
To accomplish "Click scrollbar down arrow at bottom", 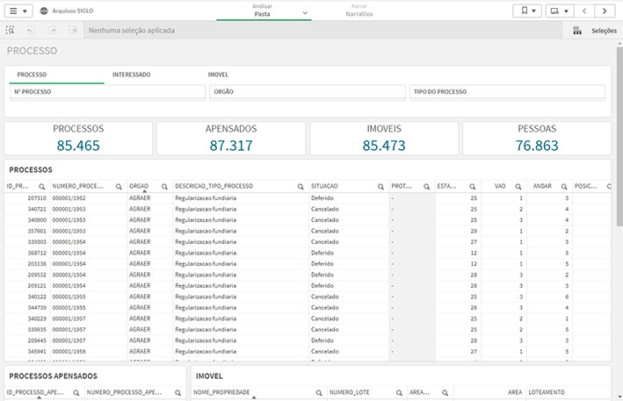I will tap(619, 397).
